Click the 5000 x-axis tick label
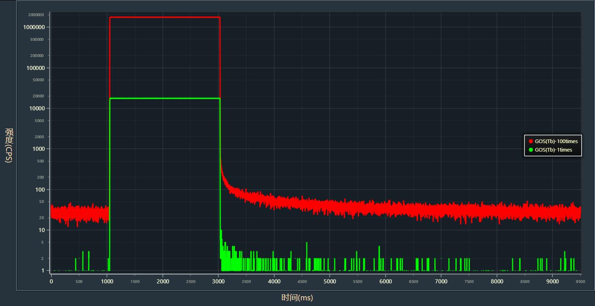595x306 pixels. tap(330, 281)
